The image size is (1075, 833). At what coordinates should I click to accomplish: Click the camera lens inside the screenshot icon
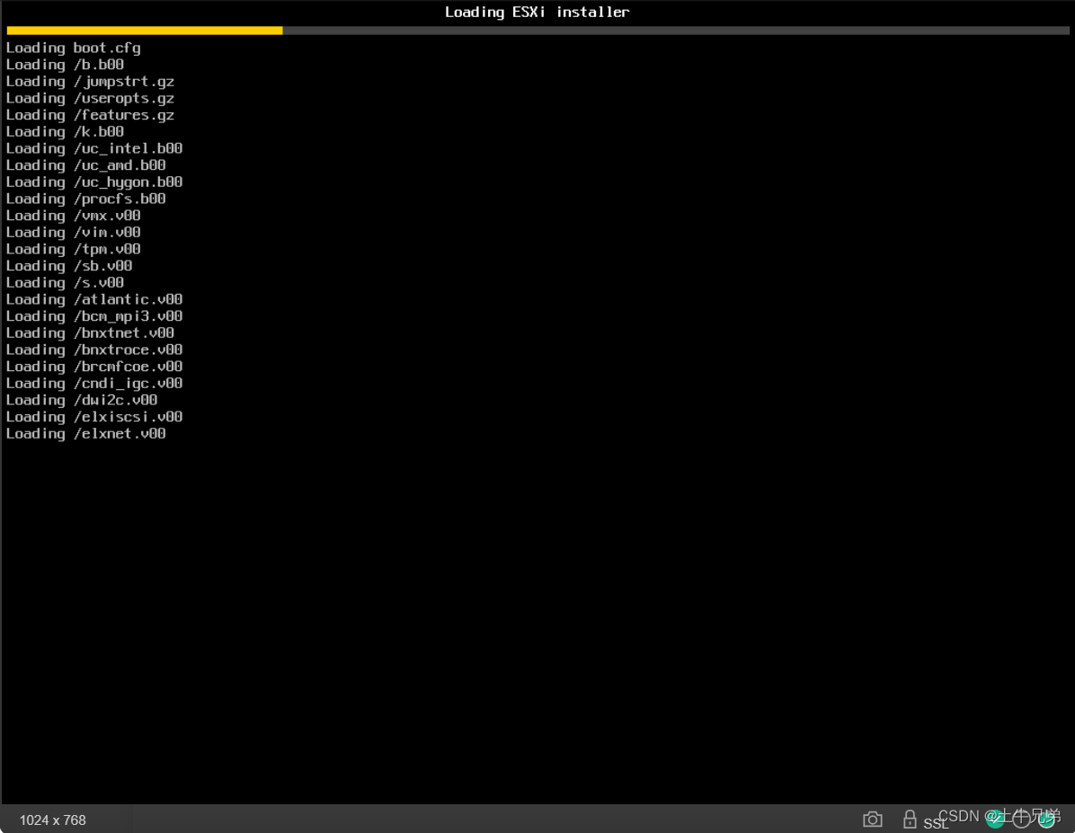coord(872,820)
